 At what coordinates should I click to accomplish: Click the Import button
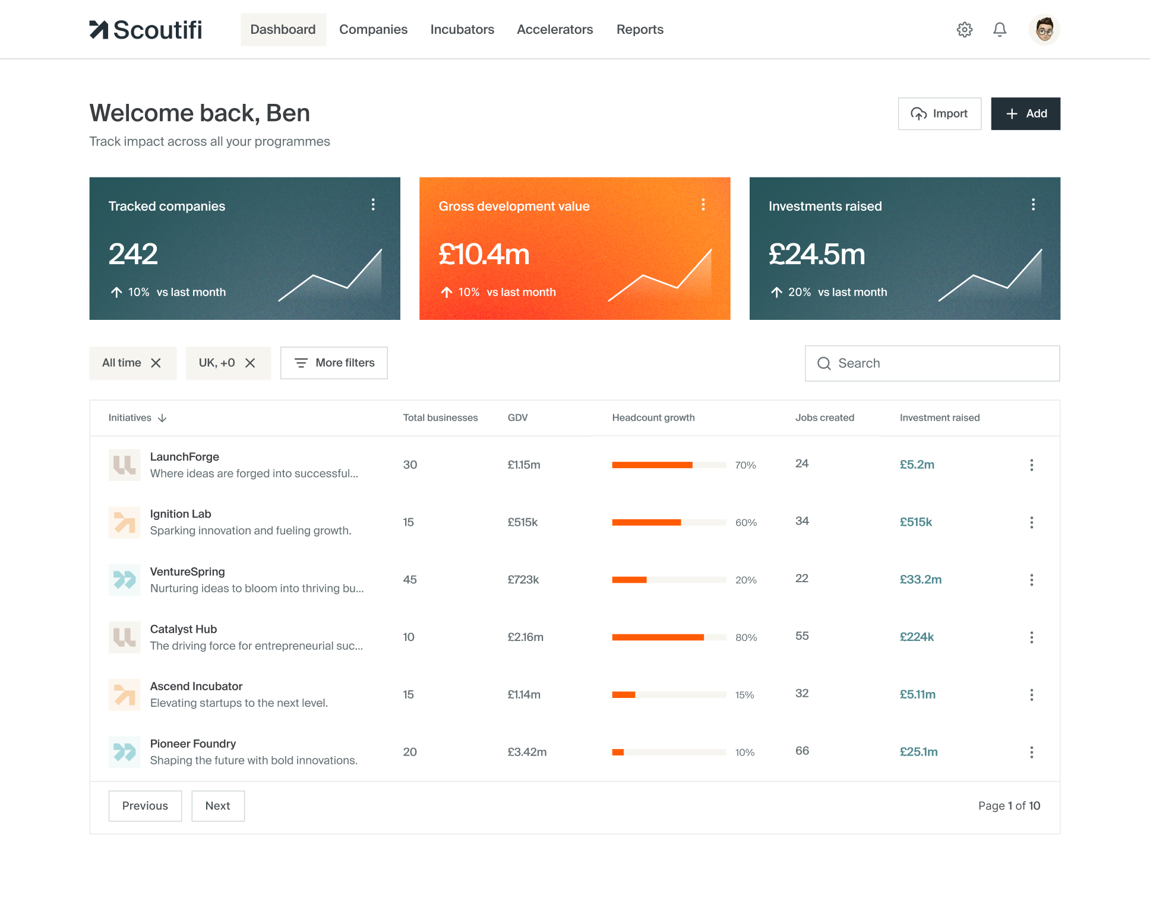tap(939, 113)
